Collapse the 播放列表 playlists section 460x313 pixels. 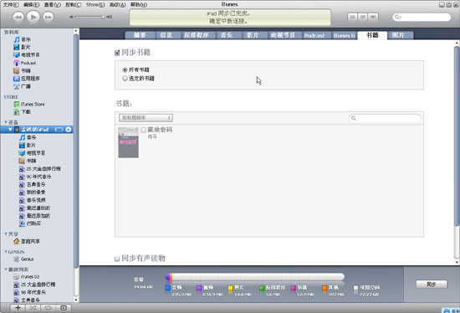click(x=6, y=269)
